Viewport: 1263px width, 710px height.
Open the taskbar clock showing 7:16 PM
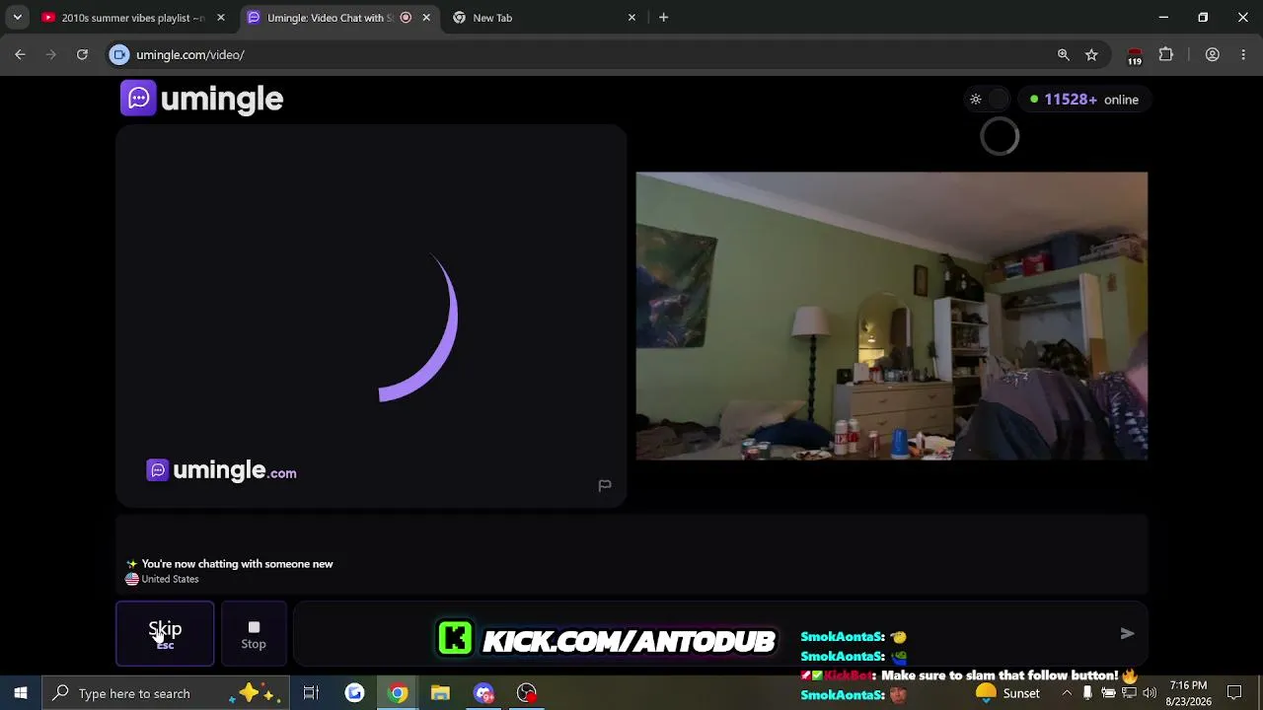1189,693
